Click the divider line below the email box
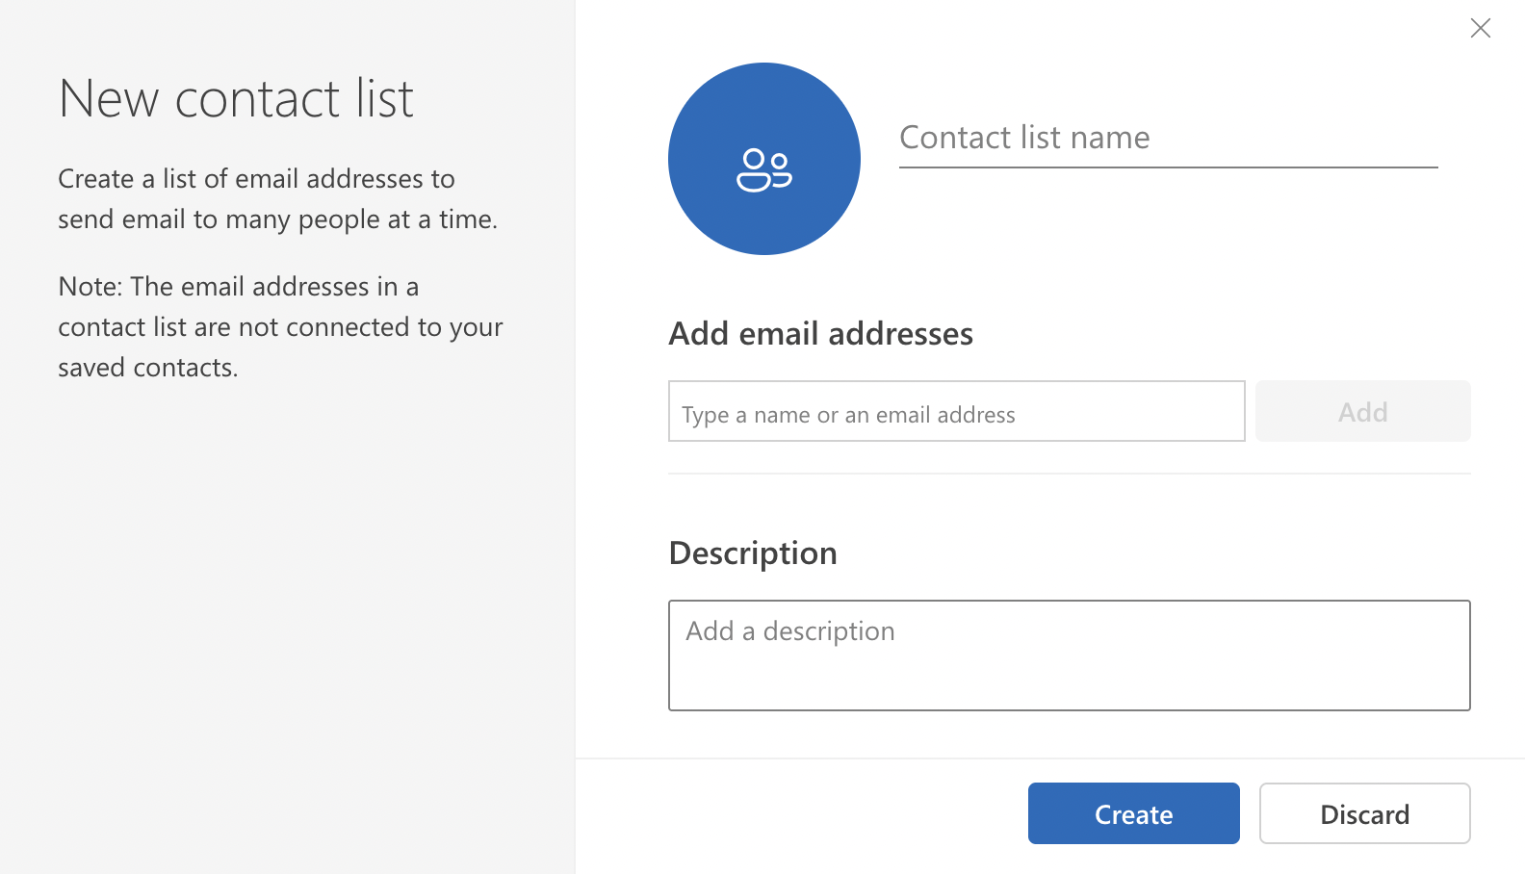1525x874 pixels. (x=1069, y=474)
